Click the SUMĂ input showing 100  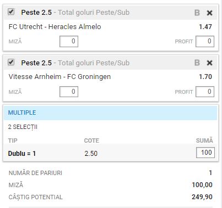(x=205, y=153)
